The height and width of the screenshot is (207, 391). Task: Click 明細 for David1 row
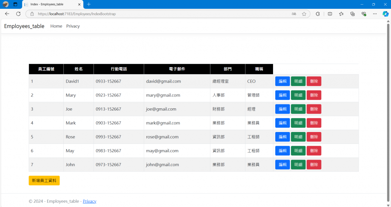(298, 81)
